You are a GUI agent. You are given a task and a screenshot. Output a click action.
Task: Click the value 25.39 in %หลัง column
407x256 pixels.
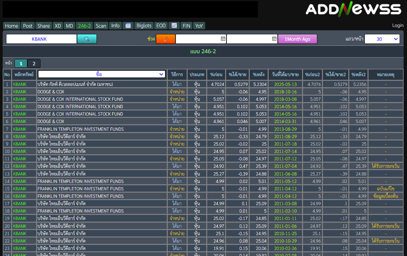point(261,166)
